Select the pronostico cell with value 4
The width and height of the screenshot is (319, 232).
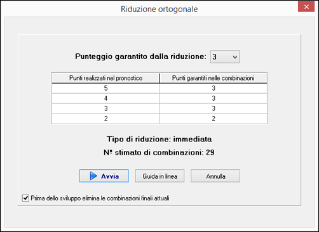coord(105,98)
